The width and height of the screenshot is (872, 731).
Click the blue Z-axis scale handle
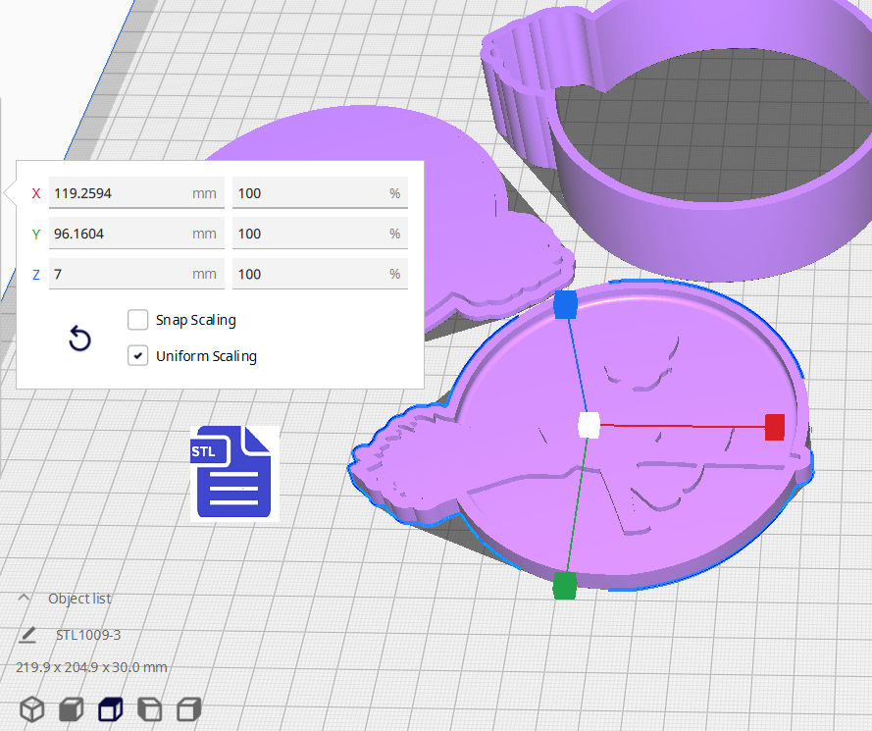[x=565, y=305]
